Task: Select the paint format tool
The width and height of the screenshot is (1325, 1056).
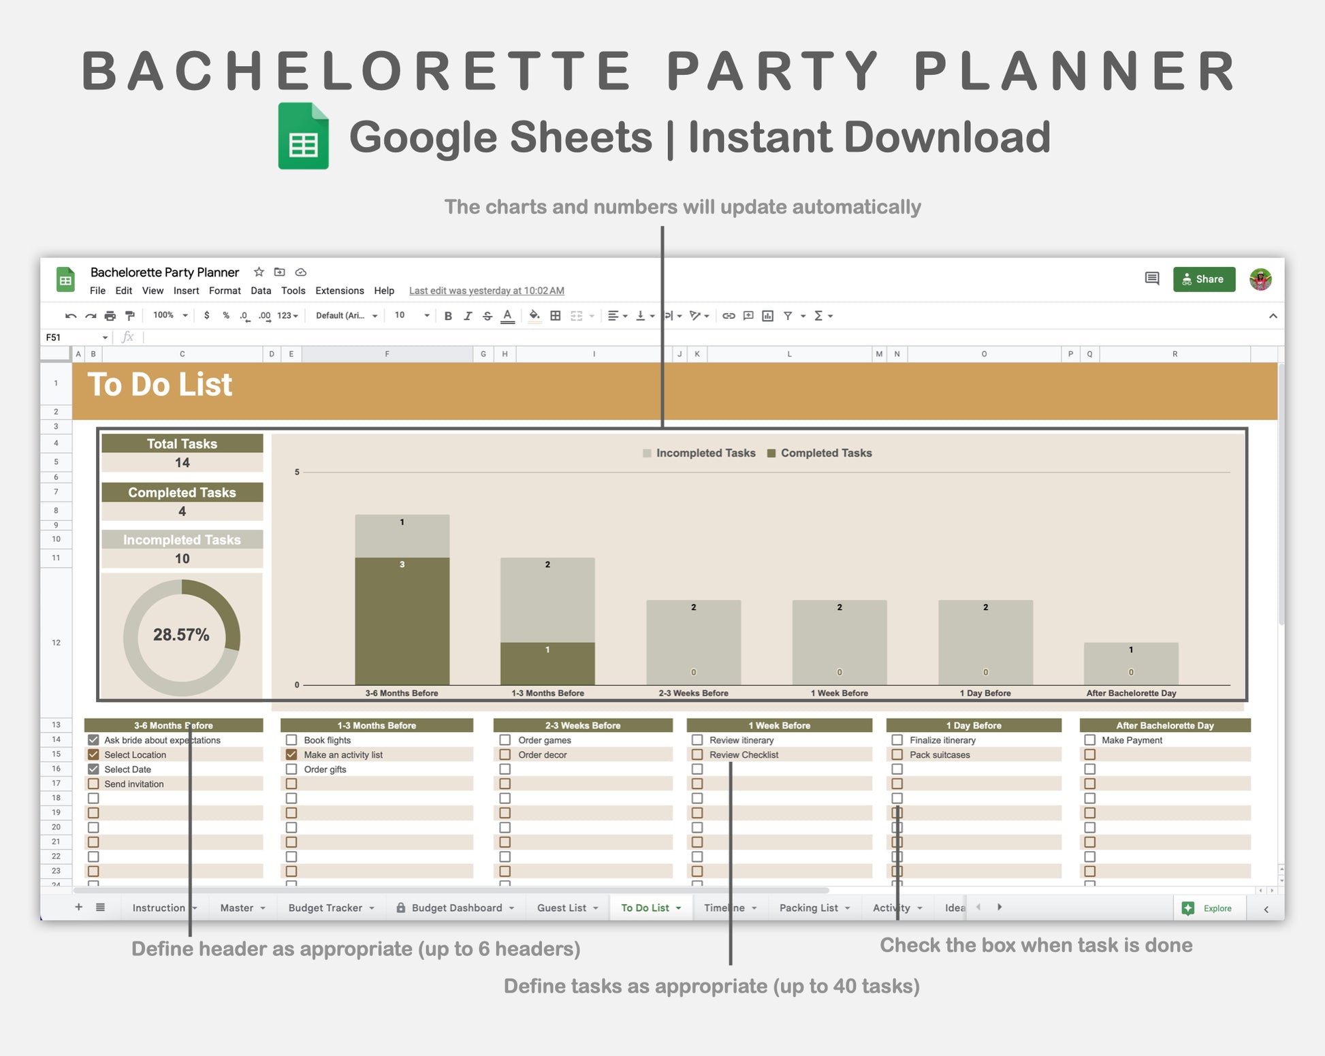Action: point(130,316)
